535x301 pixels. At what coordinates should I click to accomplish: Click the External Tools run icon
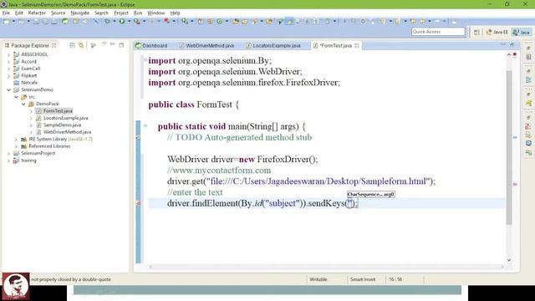[137, 22]
